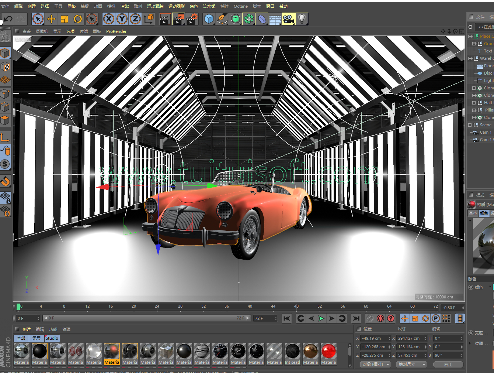Open the Pen spline tool
Screen dimensions: 494x373
(222, 19)
